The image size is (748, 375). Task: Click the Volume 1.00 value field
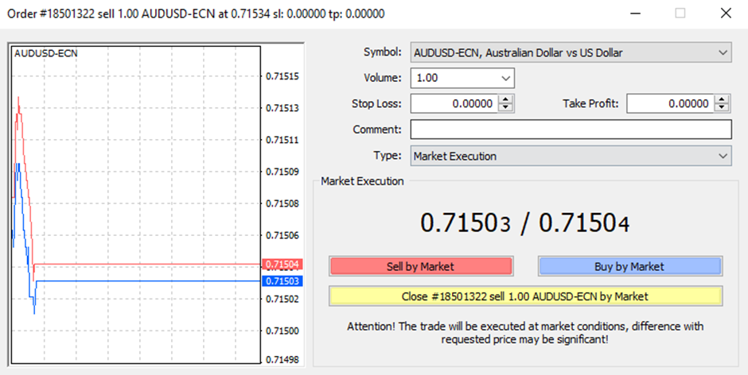[x=454, y=78]
